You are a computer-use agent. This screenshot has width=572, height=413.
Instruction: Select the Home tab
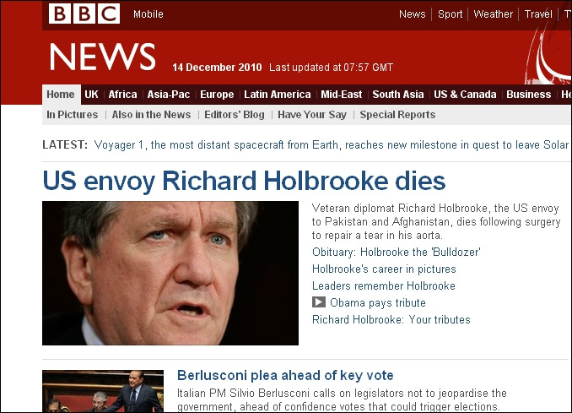[x=61, y=95]
